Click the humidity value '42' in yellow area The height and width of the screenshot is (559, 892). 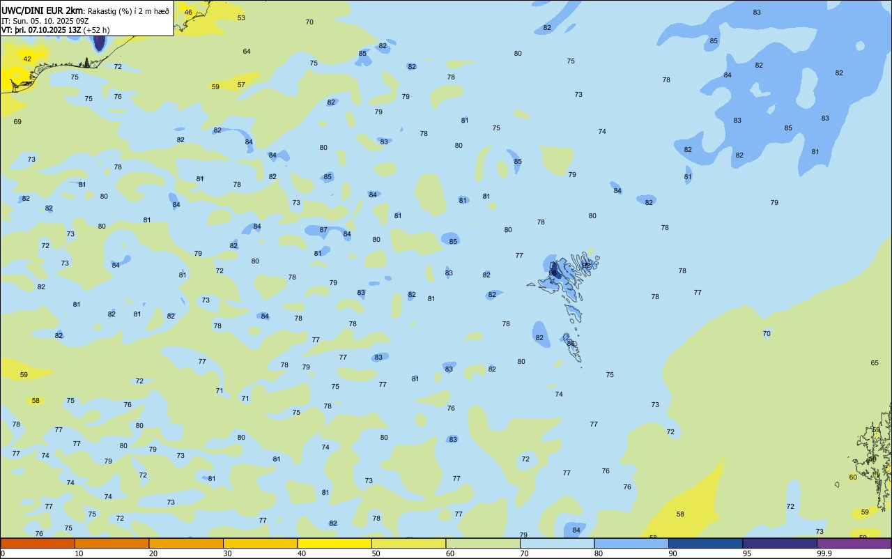click(x=27, y=59)
